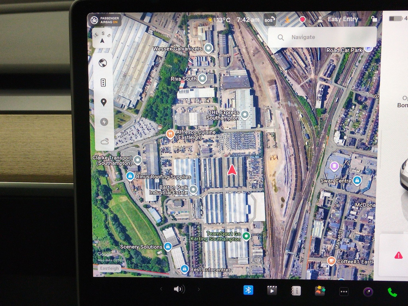Open Bluetooth settings from the bottom bar
The image size is (408, 306).
pyautogui.click(x=248, y=290)
